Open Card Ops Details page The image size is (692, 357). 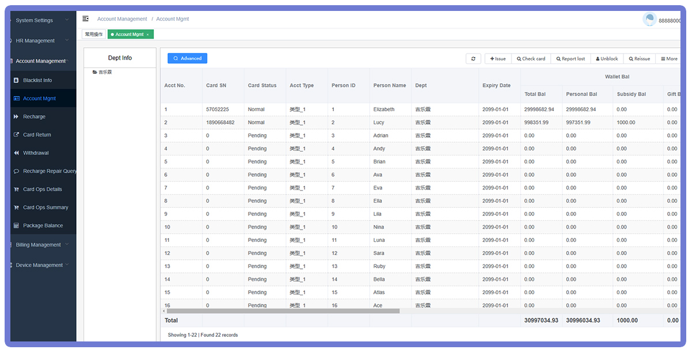(42, 189)
